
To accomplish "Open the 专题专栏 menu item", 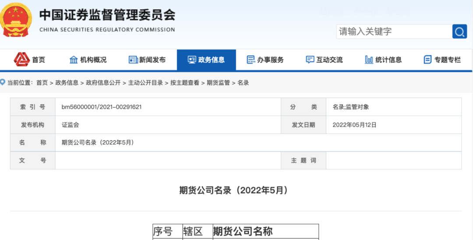I will tap(448, 60).
